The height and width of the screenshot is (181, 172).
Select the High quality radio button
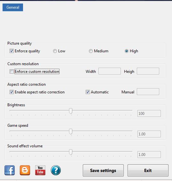point(127,51)
